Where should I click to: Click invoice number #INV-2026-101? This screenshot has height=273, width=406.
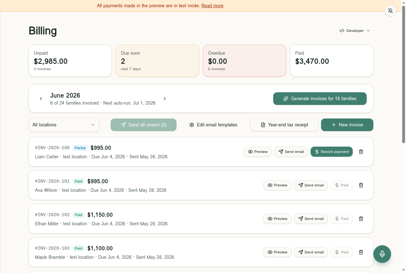tap(52, 181)
